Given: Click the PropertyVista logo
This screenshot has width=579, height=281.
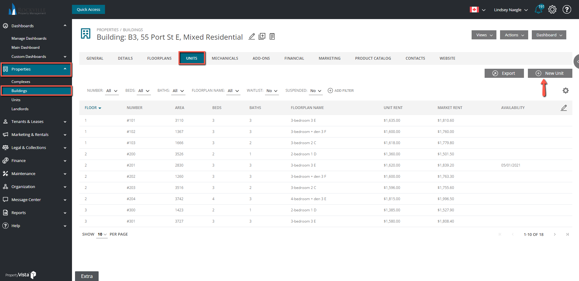Looking at the screenshot, I should coord(21,275).
